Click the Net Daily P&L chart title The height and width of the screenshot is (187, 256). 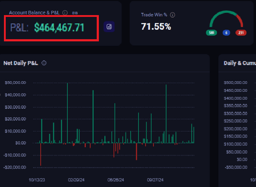(x=20, y=63)
